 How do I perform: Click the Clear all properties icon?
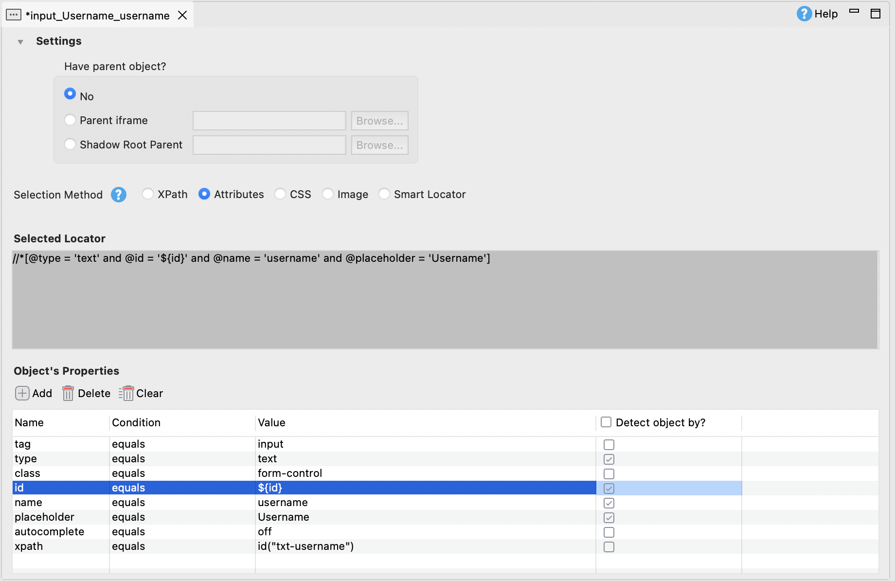point(126,393)
